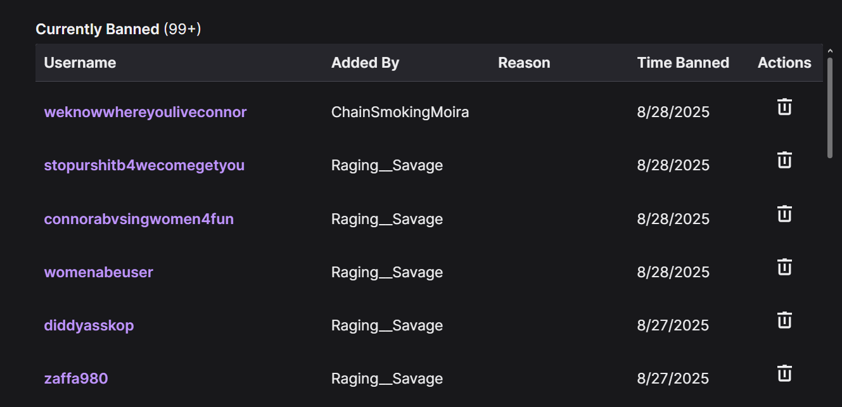Click the Actions column header

click(x=784, y=63)
